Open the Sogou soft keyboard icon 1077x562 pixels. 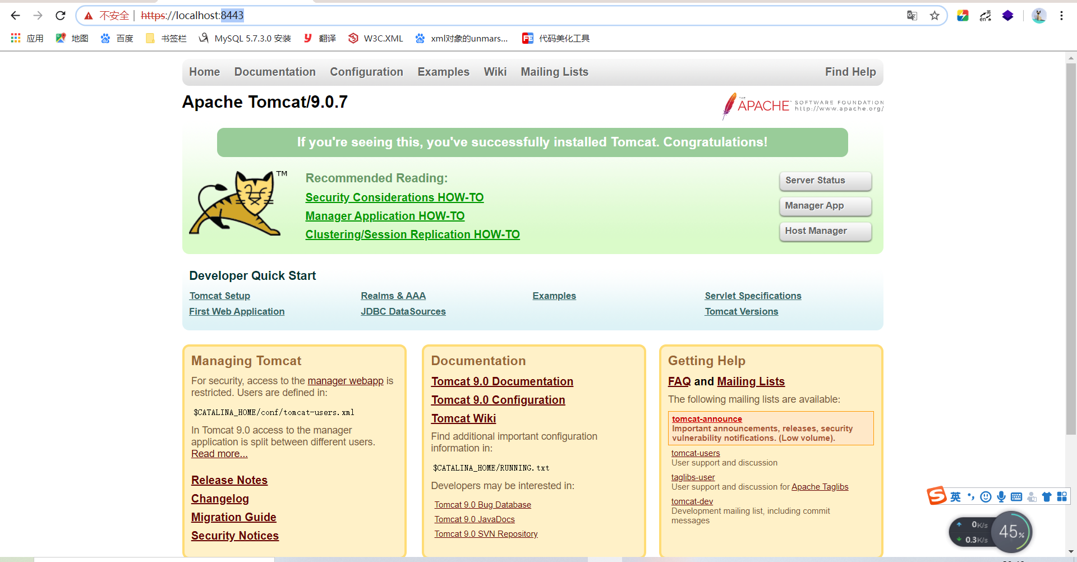(x=1016, y=497)
